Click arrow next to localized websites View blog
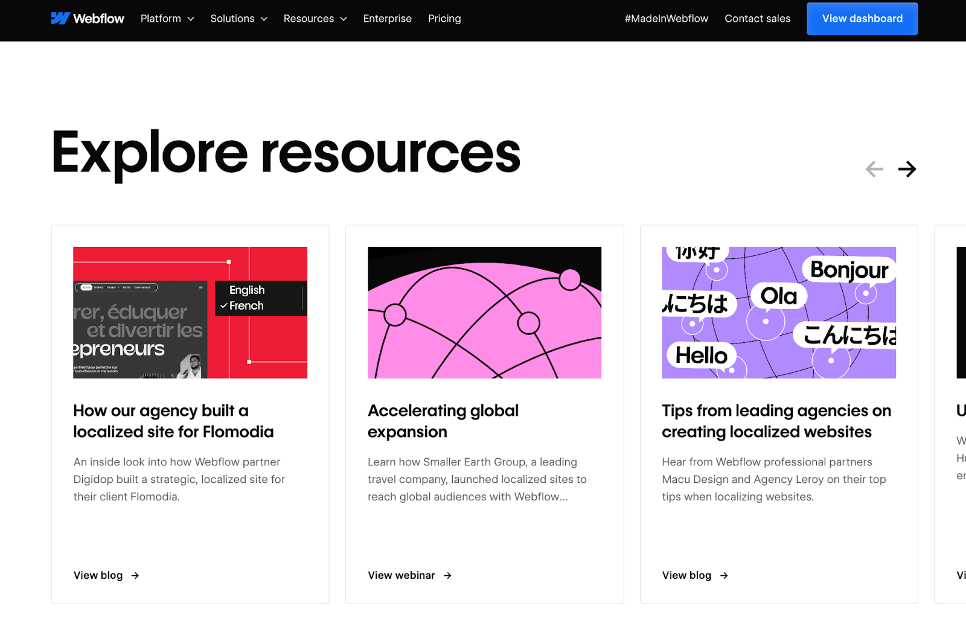This screenshot has height=635, width=966. [x=724, y=576]
